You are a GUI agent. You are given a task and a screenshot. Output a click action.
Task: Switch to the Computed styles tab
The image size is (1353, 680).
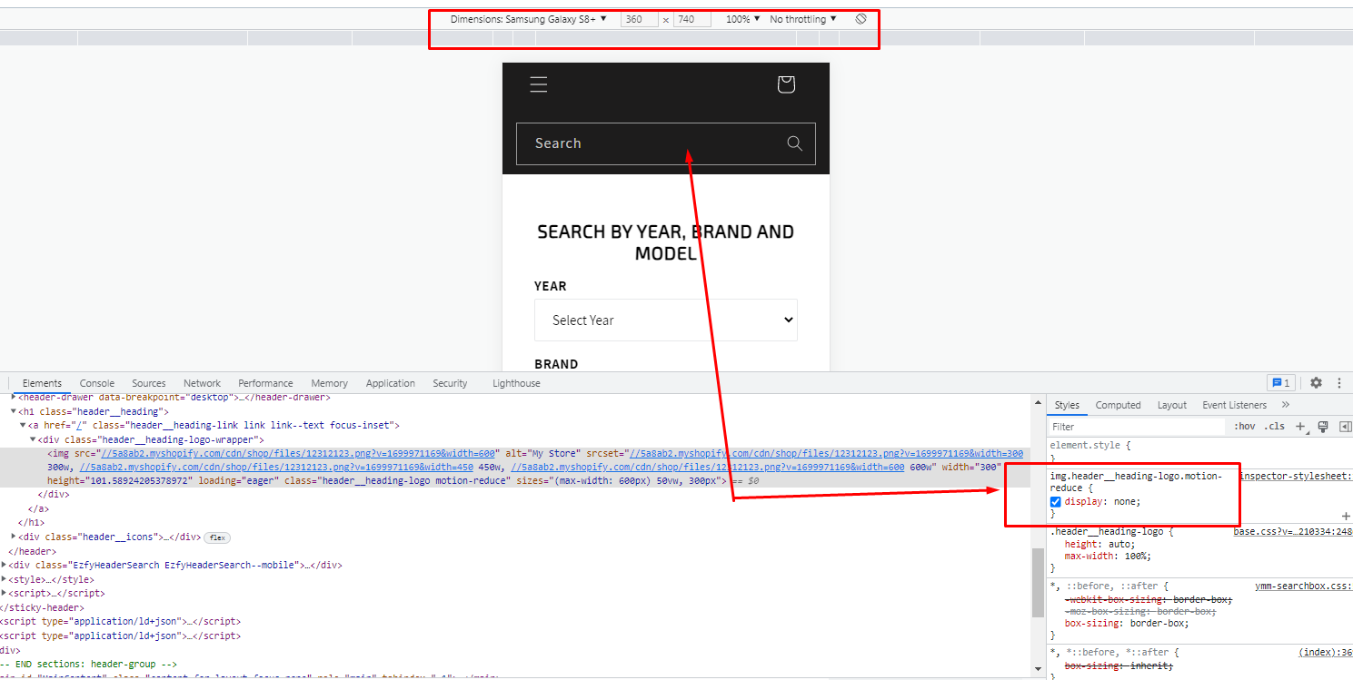(1118, 405)
